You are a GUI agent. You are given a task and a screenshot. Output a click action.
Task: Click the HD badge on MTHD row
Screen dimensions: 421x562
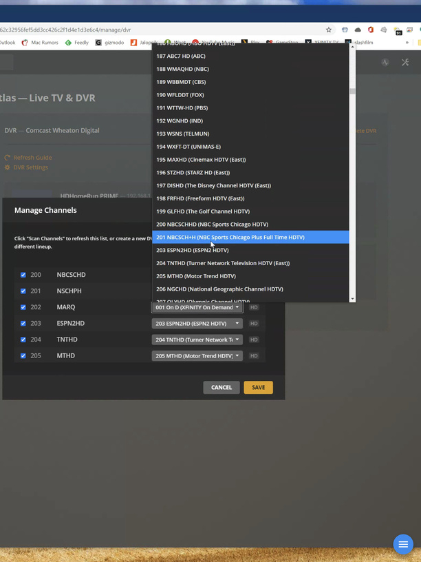(x=254, y=356)
